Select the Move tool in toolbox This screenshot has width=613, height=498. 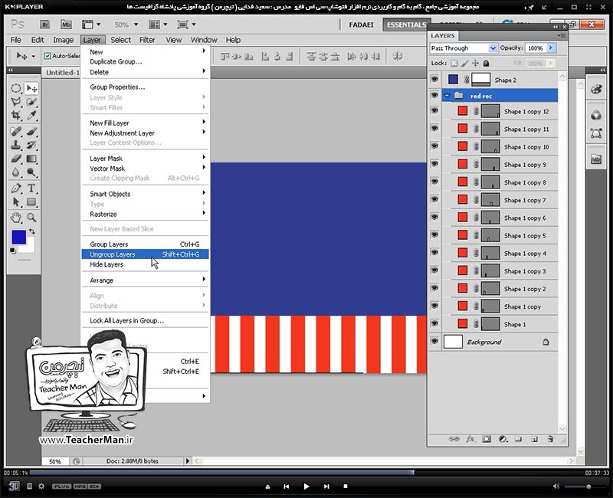(31, 88)
